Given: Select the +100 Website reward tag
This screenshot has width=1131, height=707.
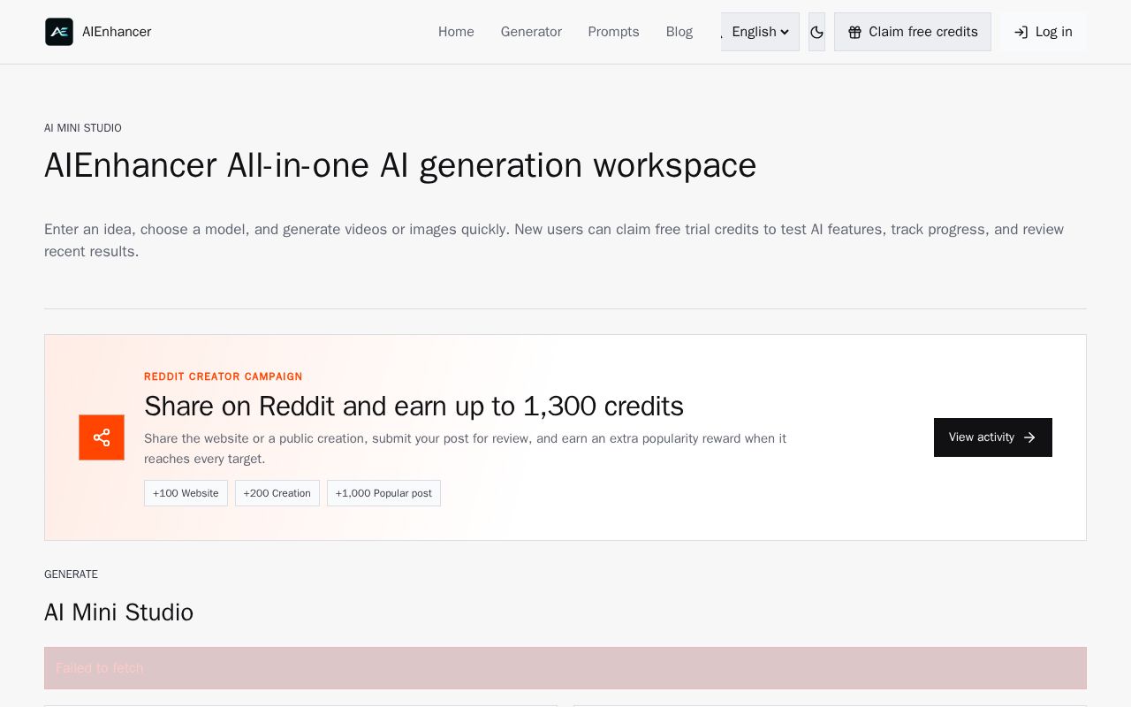Looking at the screenshot, I should pos(186,493).
